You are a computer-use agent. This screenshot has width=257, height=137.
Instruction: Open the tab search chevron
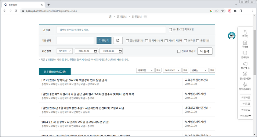pyautogui.click(x=236, y=4)
